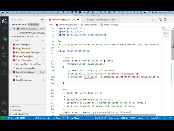Change line endings via CRLF item
Screen dimensions: 174x131
coord(133,118)
